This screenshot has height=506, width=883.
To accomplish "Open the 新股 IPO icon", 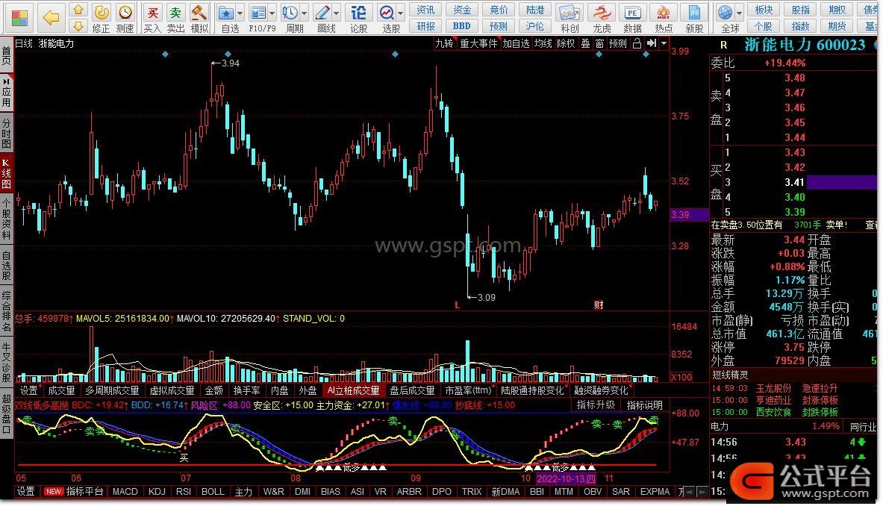I will 694,17.
